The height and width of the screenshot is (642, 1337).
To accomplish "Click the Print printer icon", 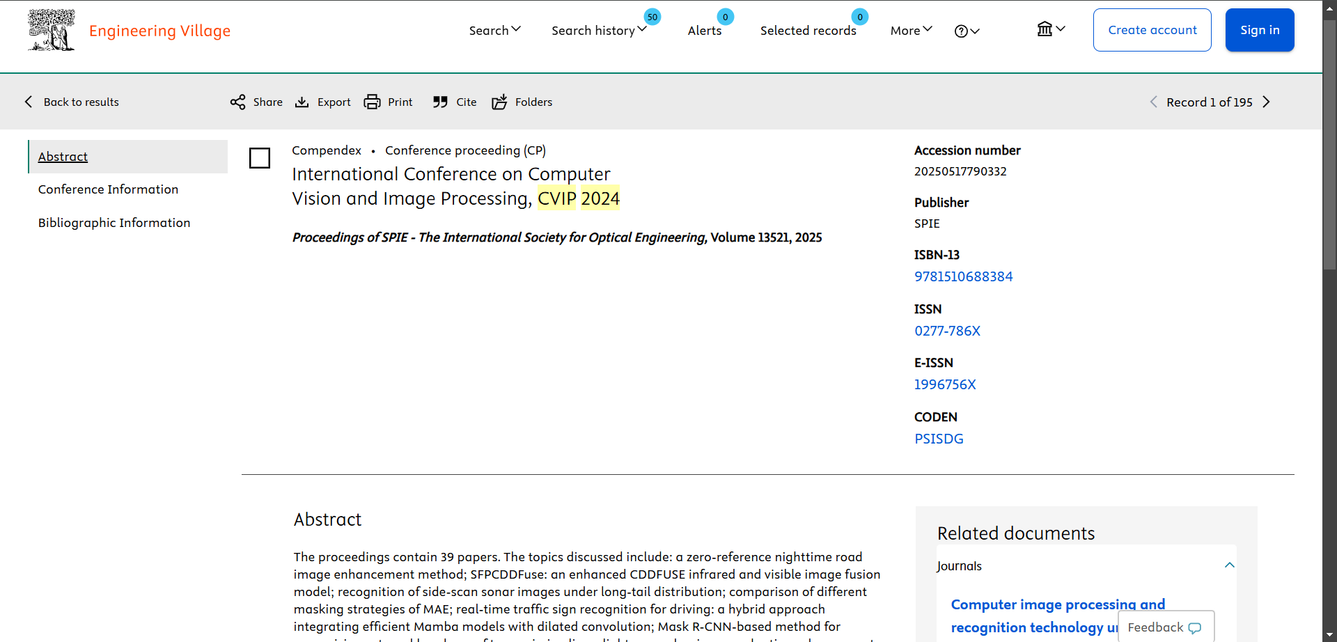I will [x=373, y=102].
